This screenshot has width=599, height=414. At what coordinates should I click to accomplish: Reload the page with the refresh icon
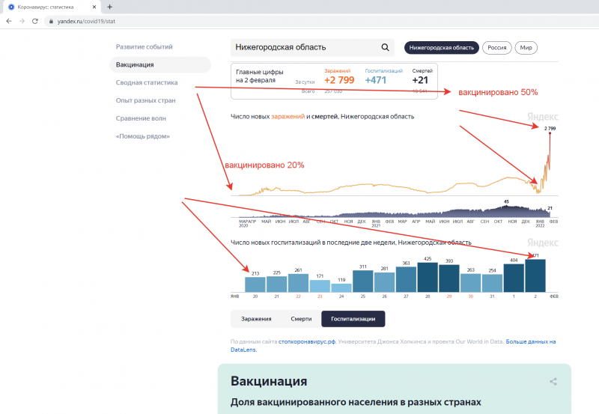coord(36,21)
